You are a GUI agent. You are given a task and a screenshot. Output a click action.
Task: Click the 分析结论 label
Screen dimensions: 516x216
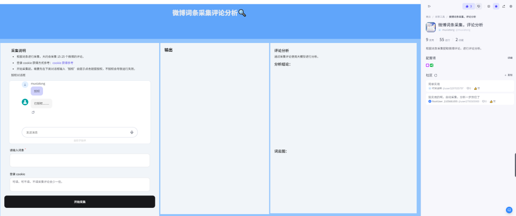click(282, 64)
